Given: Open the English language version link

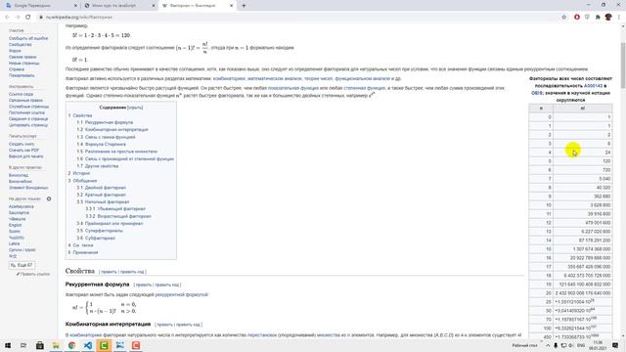Looking at the screenshot, I should point(16,225).
